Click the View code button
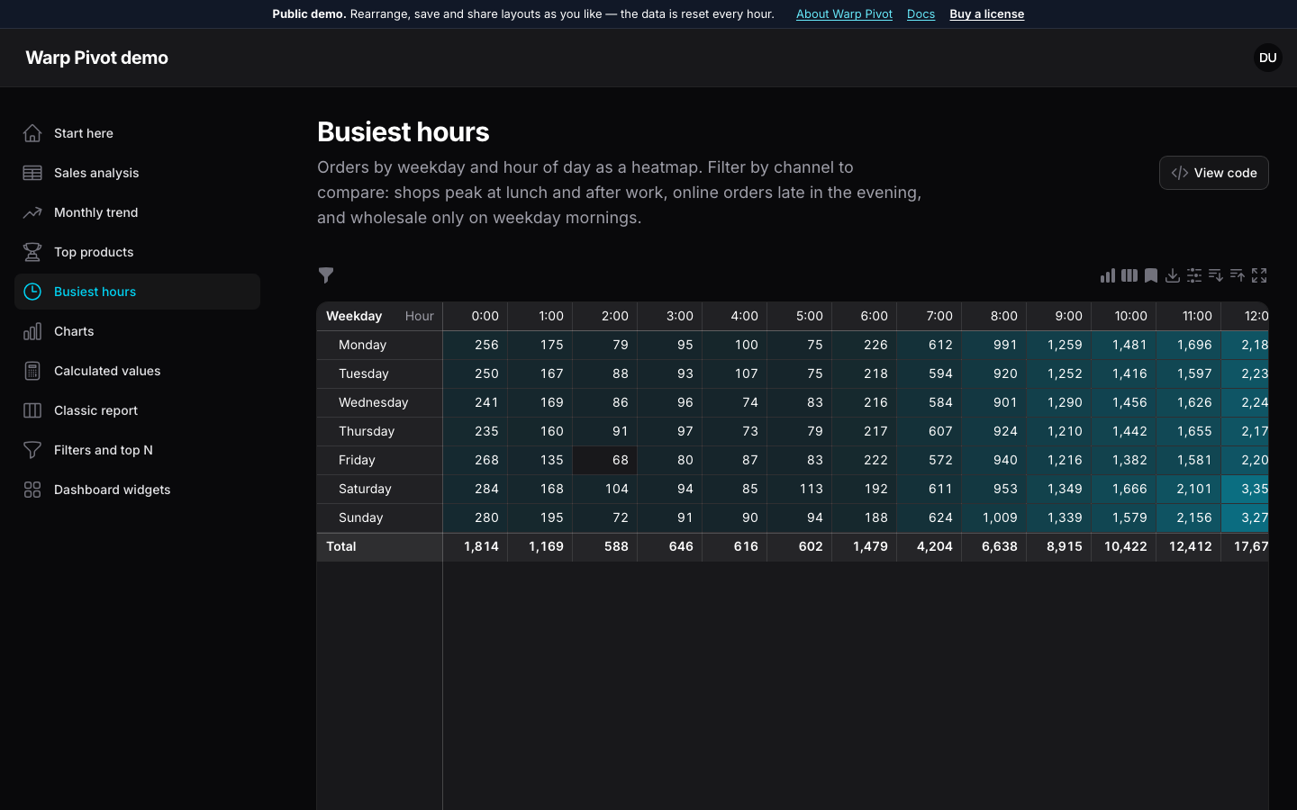 [x=1213, y=173]
